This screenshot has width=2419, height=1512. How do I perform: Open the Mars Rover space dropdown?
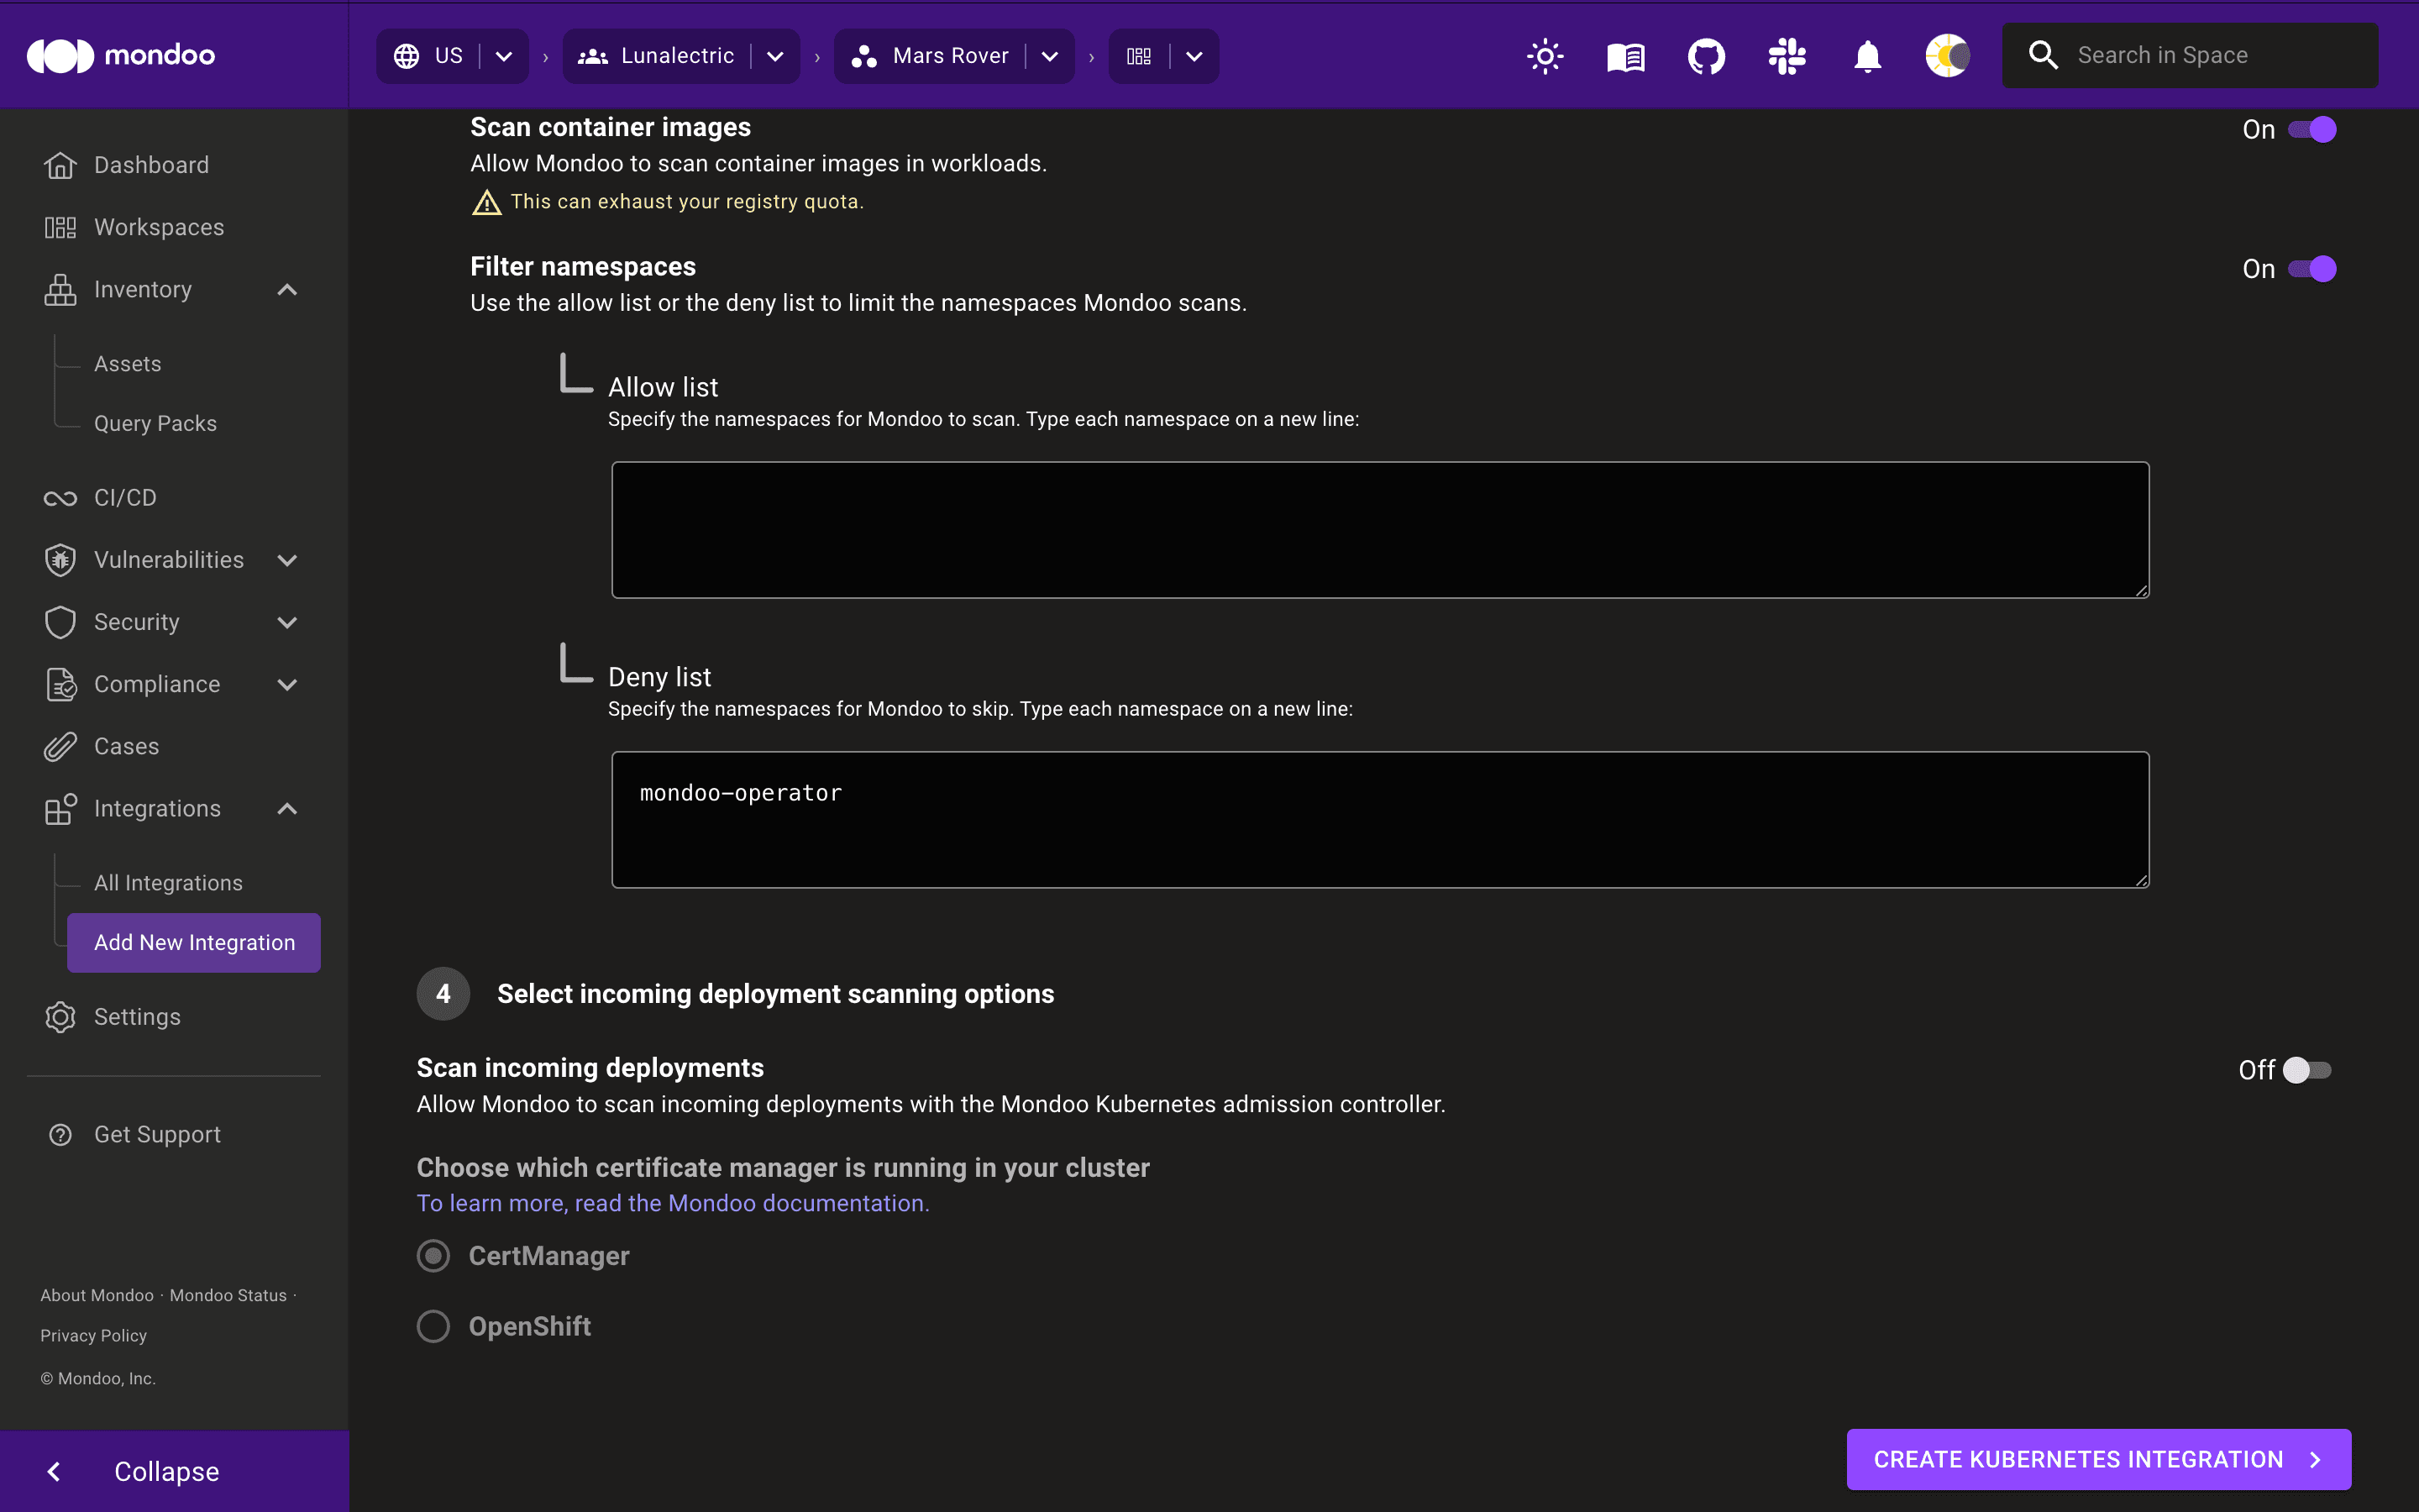tap(1050, 56)
